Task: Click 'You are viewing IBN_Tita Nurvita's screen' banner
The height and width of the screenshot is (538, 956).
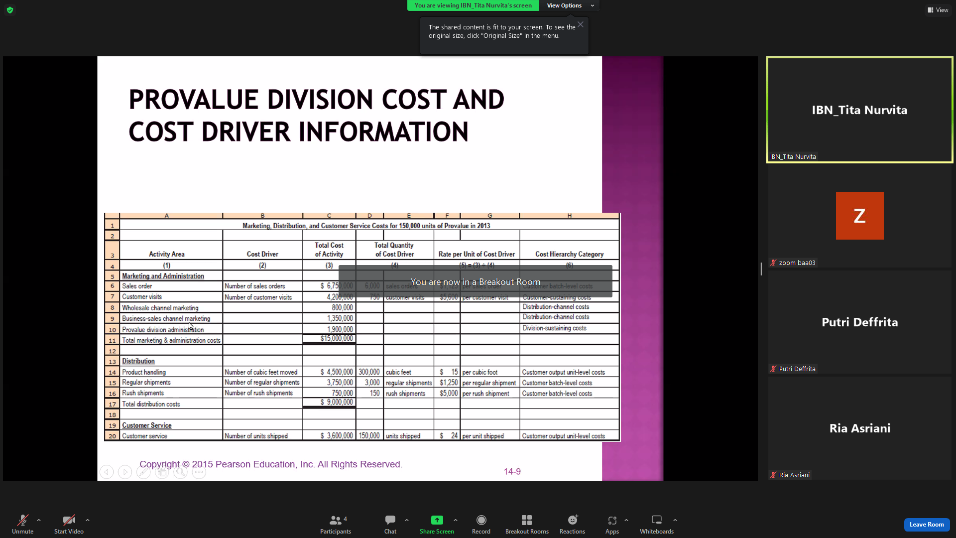Action: (x=473, y=5)
